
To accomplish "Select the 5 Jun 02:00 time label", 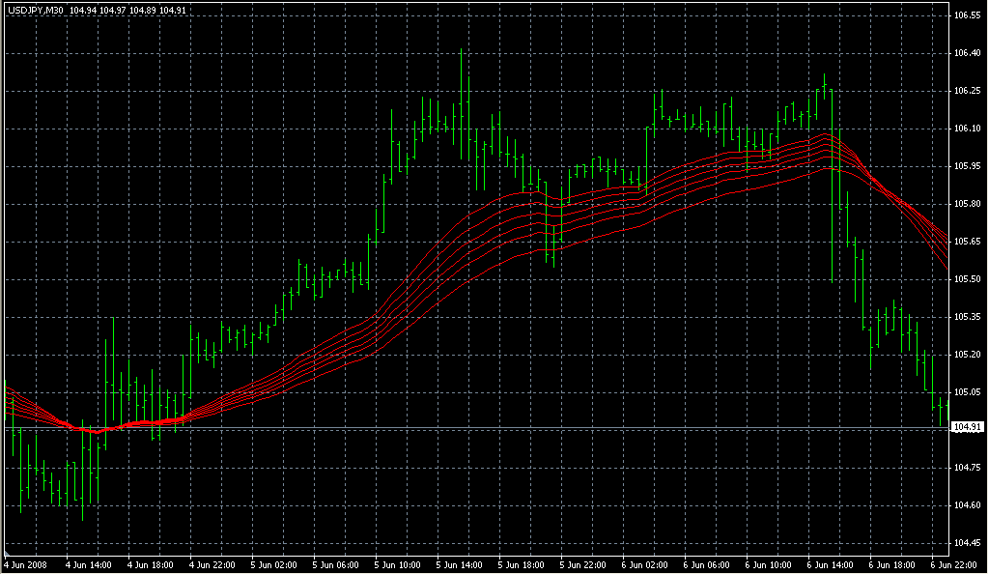I will tap(274, 564).
